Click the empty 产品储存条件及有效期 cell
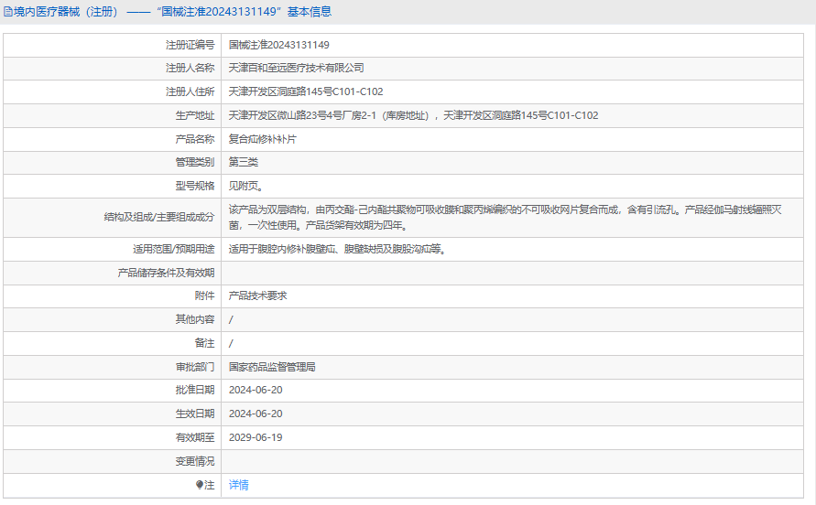The height and width of the screenshot is (505, 816). coord(512,273)
